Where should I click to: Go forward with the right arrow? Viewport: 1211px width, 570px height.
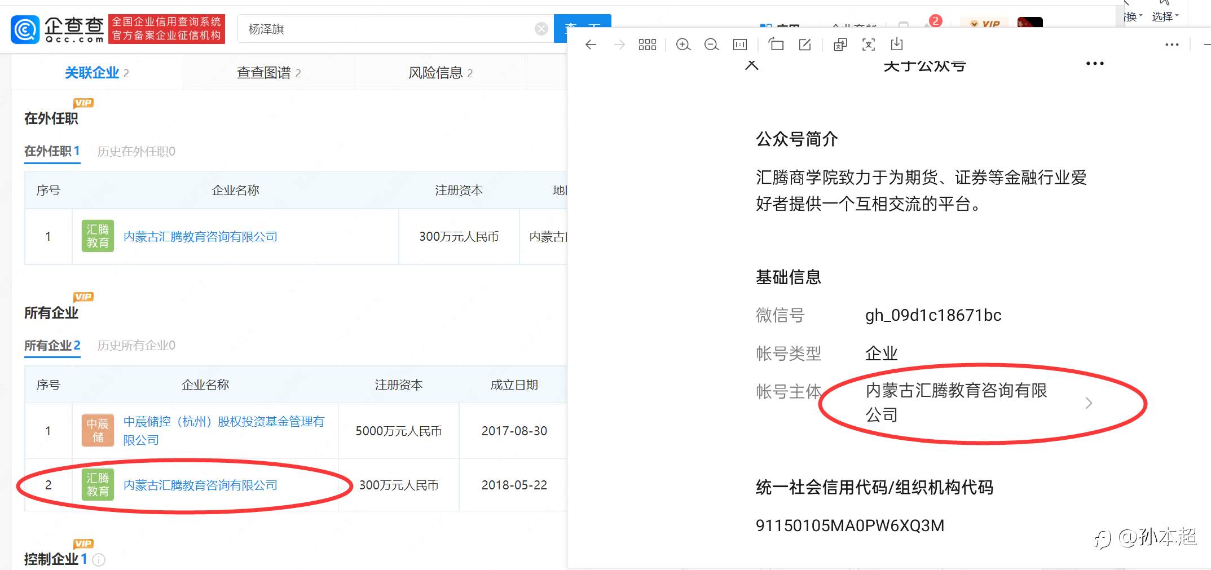tap(619, 45)
